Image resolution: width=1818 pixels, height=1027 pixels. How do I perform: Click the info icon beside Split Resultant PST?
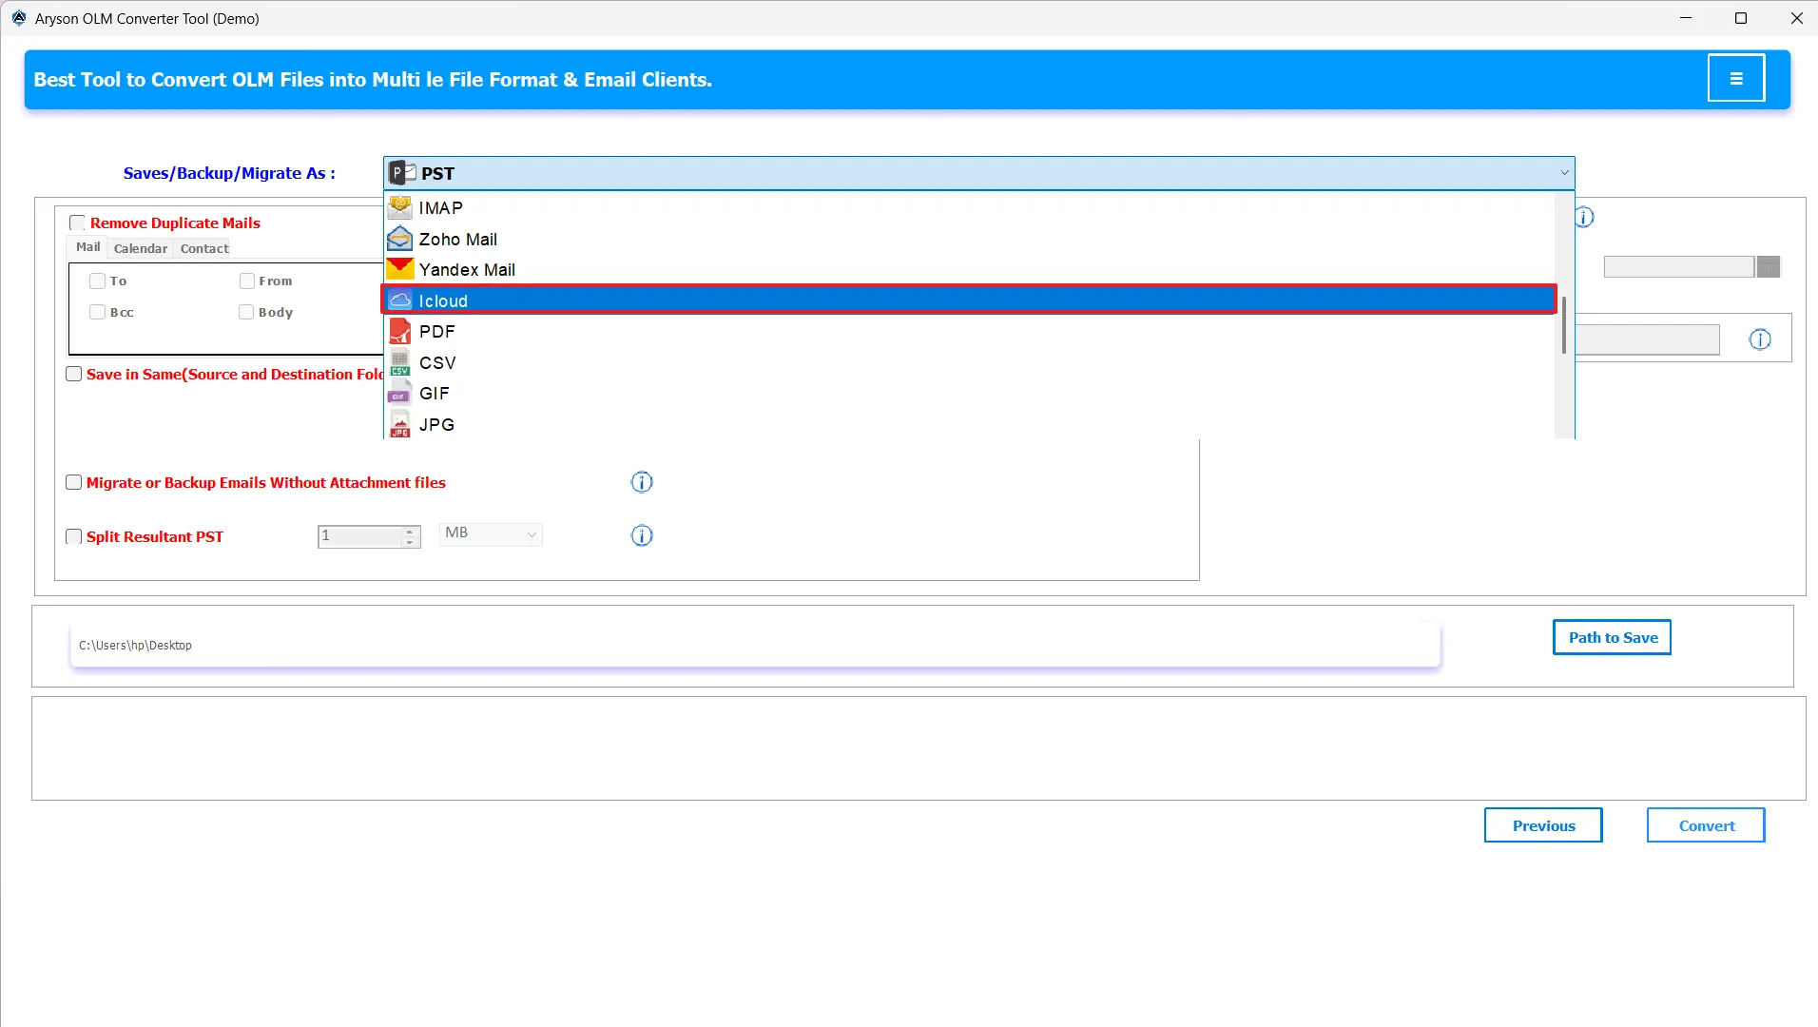pyautogui.click(x=642, y=535)
